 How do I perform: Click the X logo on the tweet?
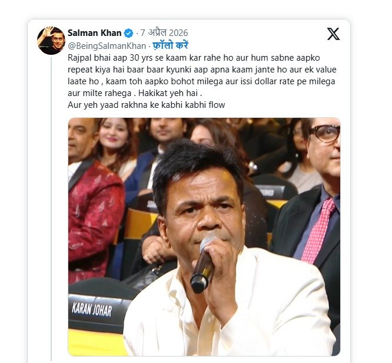[x=333, y=34]
